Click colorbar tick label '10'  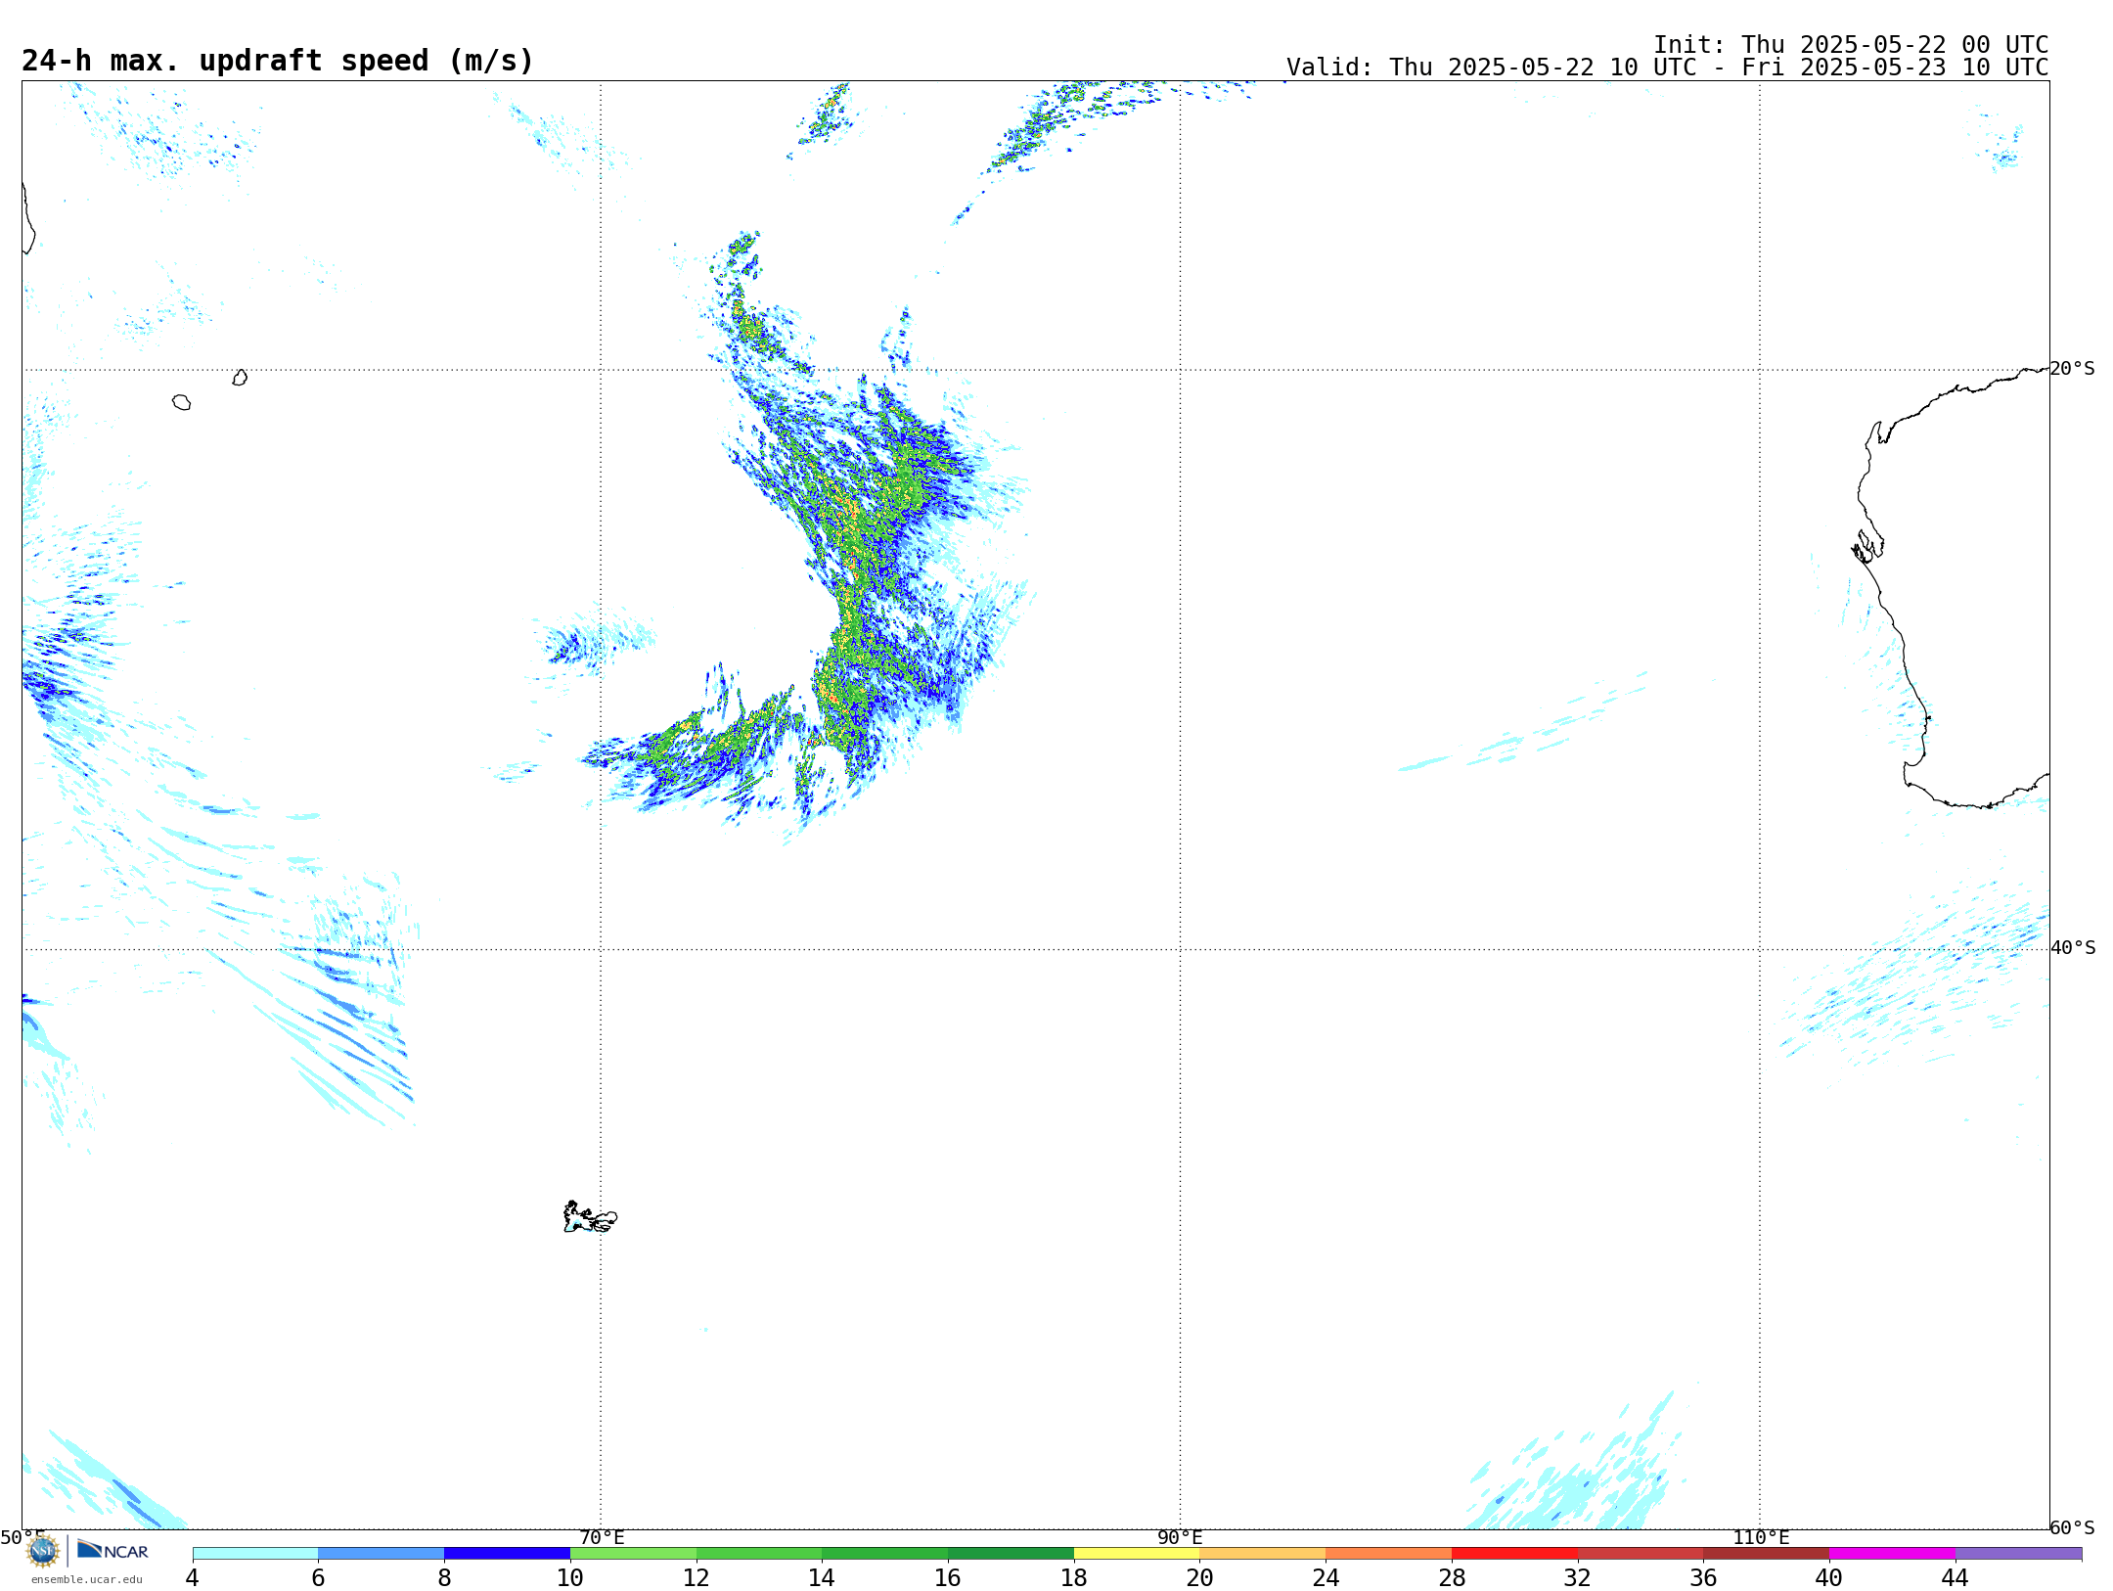pos(570,1578)
